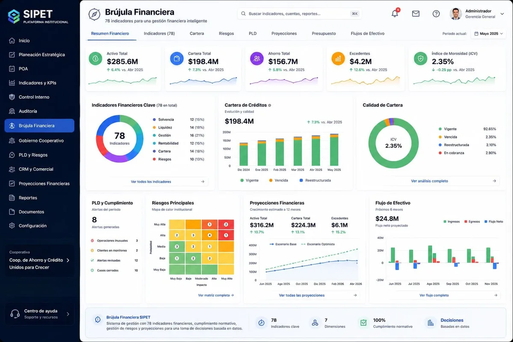
Task: Expand the Administrador profile menu
Action: tap(474, 14)
